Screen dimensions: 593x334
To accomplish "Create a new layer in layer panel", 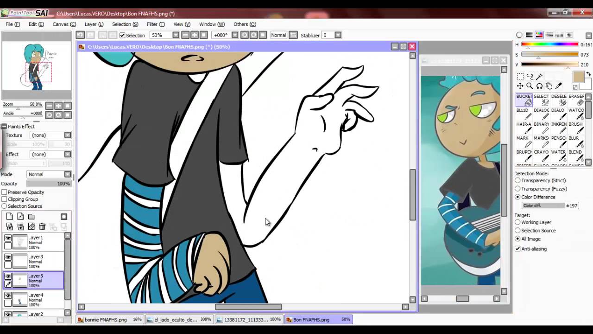I will click(x=9, y=217).
